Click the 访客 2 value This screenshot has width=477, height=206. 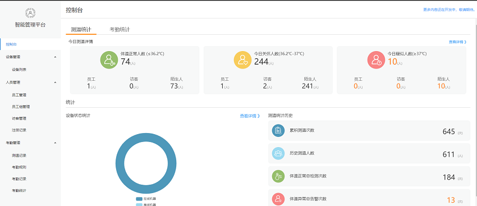click(265, 86)
